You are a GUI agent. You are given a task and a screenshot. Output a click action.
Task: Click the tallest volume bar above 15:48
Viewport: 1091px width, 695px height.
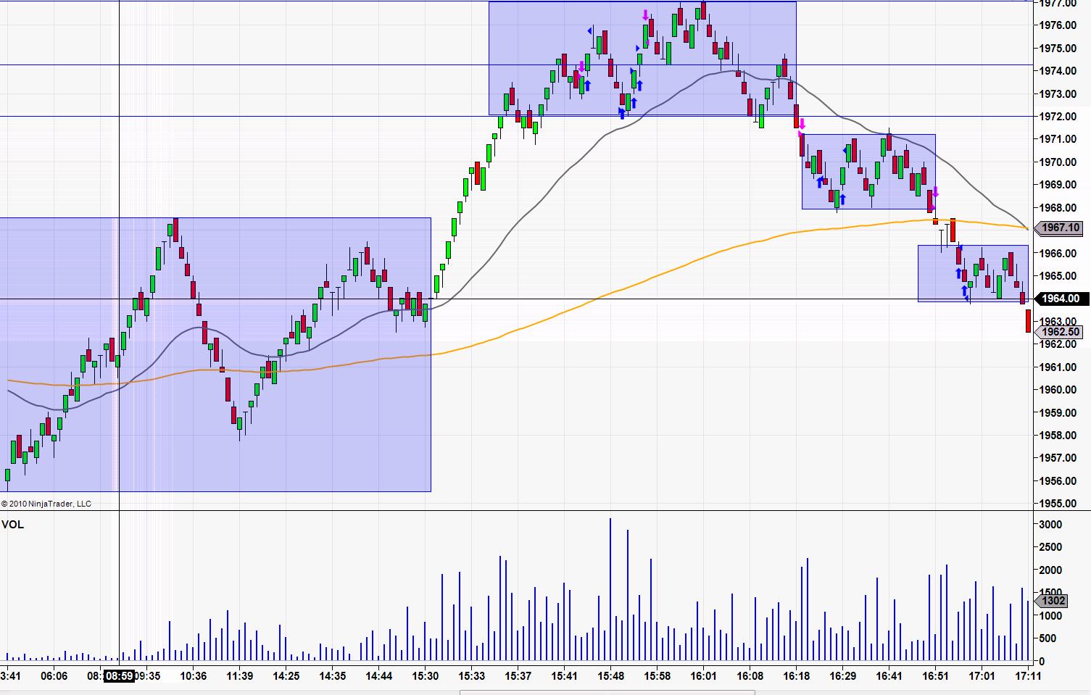(610, 590)
